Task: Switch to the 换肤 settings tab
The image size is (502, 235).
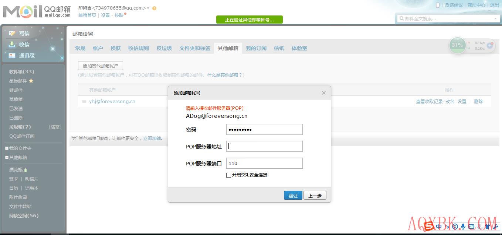Action: click(116, 48)
